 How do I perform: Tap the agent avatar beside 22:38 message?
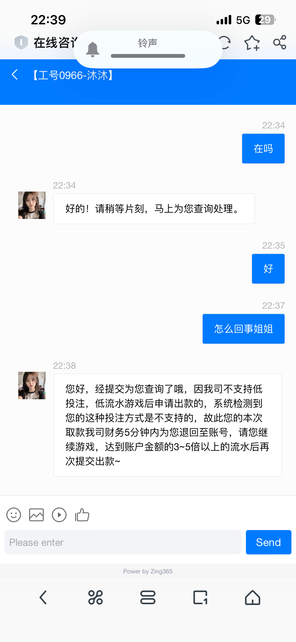point(32,385)
